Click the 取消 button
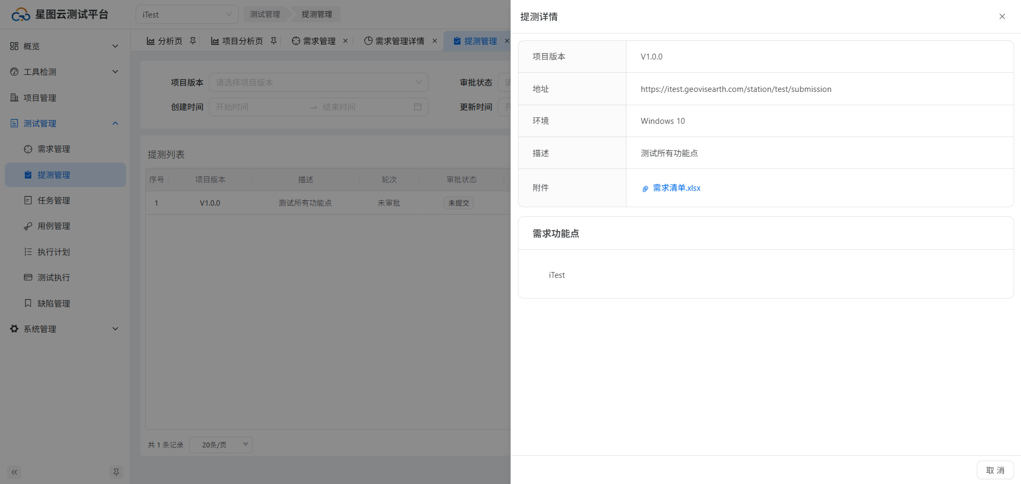The width and height of the screenshot is (1021, 484). pos(994,470)
